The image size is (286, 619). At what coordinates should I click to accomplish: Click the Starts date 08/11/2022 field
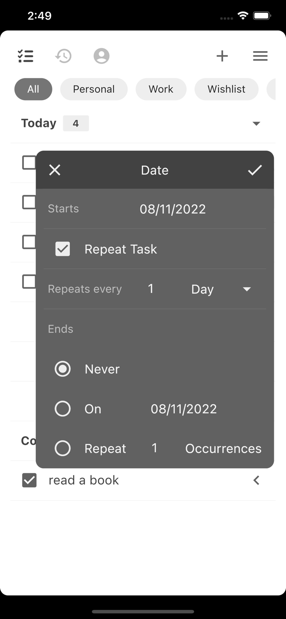click(x=173, y=209)
